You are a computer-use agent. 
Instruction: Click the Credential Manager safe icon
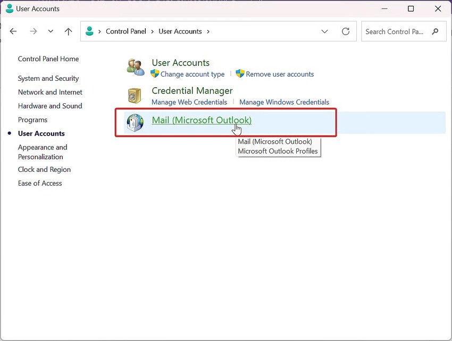click(135, 95)
